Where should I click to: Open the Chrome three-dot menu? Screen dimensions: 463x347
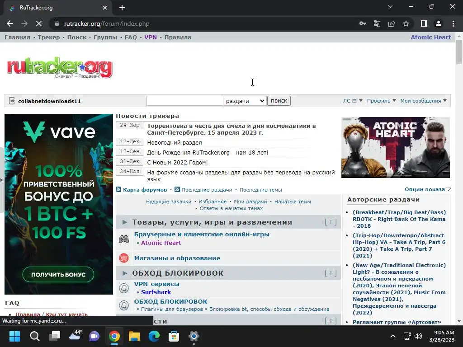point(453,23)
